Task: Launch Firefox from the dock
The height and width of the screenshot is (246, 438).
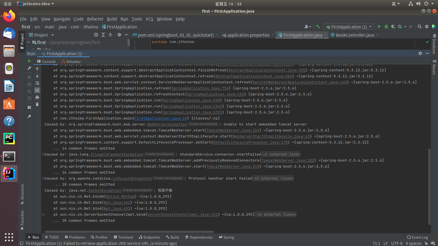Action: (x=9, y=16)
